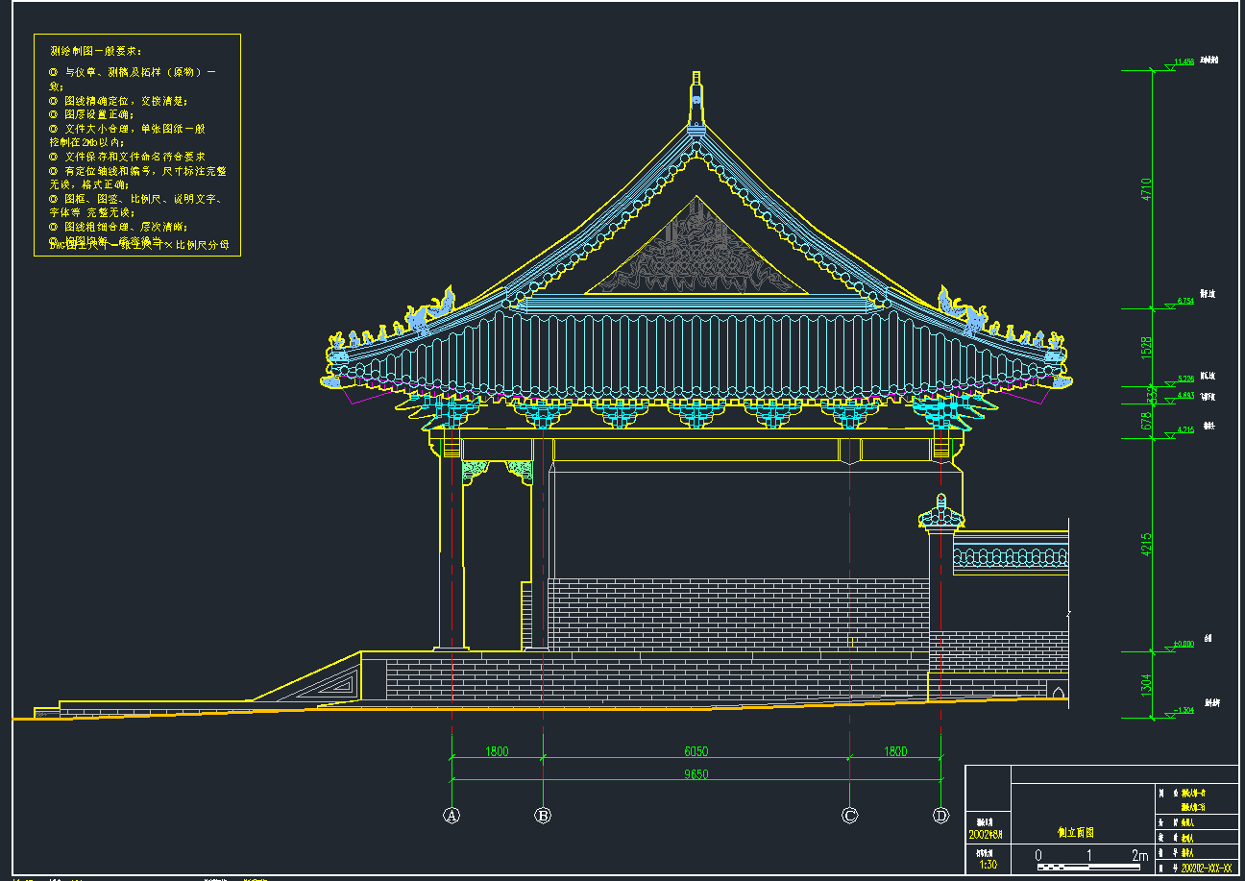Select the 9650 overall dimension text

pos(696,774)
